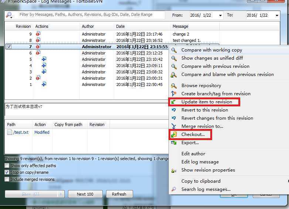Click the Compare and blame icon
Image resolution: width=289 pixels, height=209 pixels.
pos(174,74)
